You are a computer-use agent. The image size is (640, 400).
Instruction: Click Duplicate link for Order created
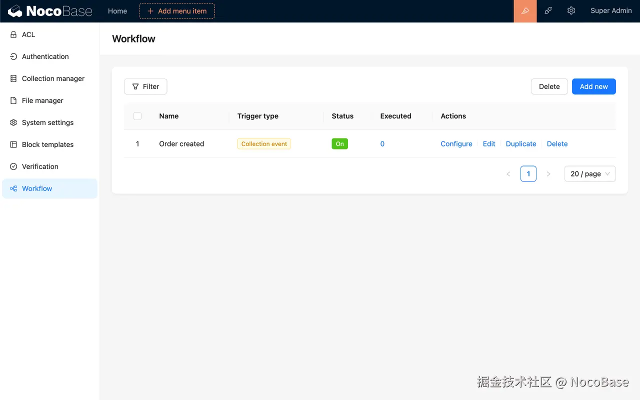click(521, 144)
